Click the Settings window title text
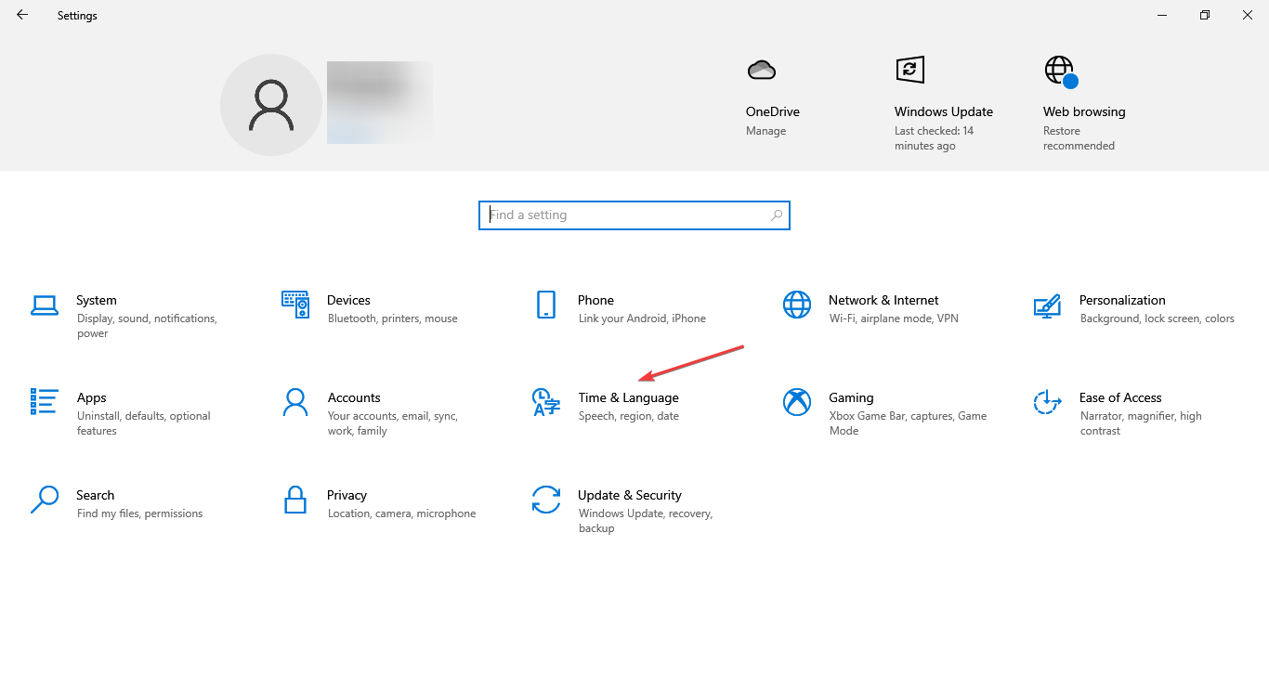Screen dimensions: 1269x676 (77, 16)
